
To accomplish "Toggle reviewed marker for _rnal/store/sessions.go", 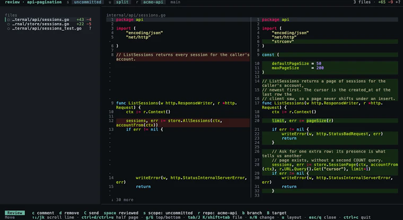I will tap(8, 24).
